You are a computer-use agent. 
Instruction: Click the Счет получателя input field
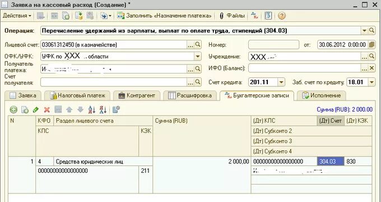pyautogui.click(x=114, y=82)
